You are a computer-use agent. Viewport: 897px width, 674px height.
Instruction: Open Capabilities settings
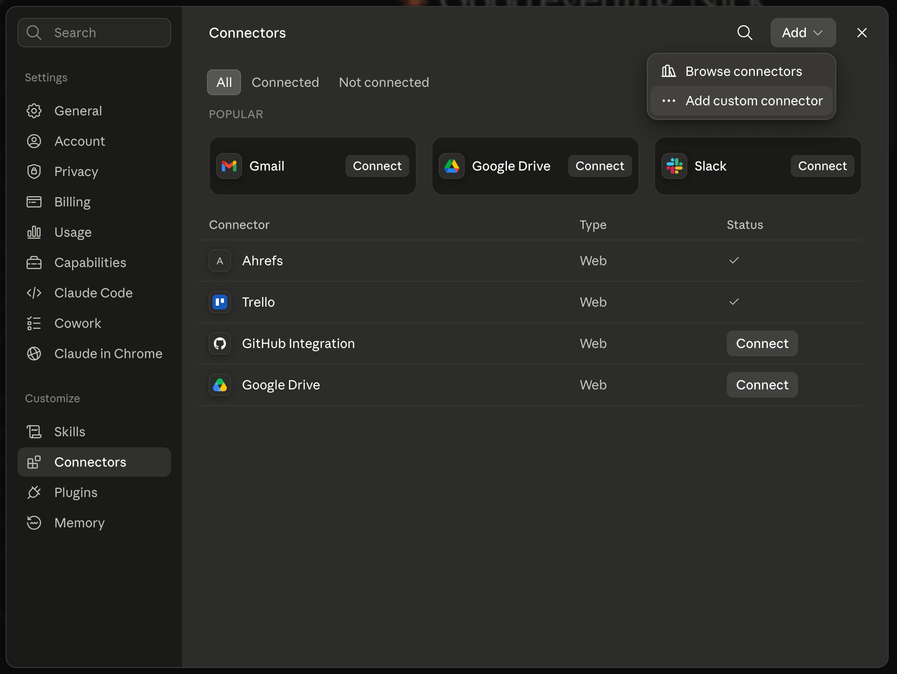(x=94, y=263)
